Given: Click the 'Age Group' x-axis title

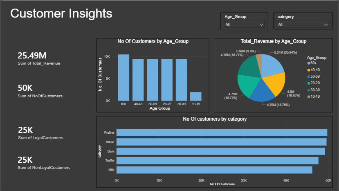Looking at the screenshot, I should point(160,108).
